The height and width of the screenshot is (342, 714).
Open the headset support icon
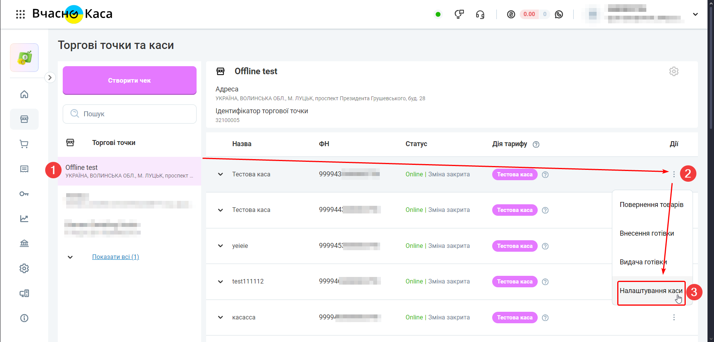(480, 15)
